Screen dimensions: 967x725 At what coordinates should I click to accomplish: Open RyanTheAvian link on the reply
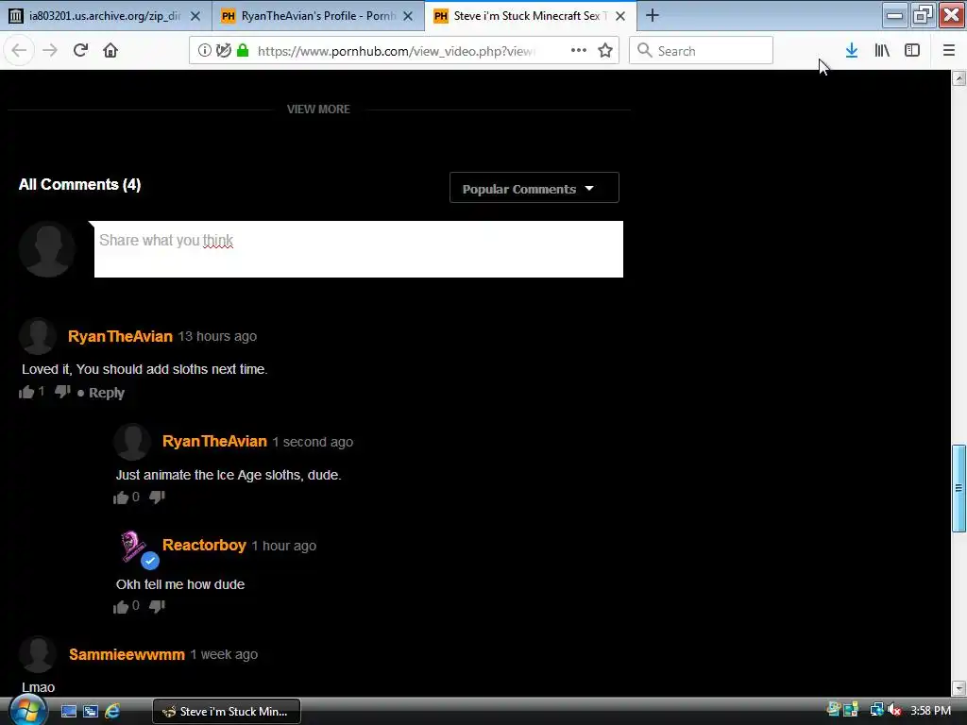[x=214, y=442]
